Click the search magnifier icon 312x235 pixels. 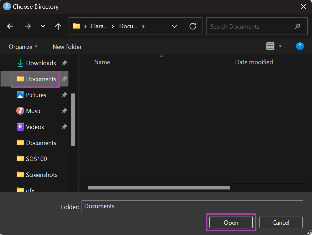(298, 27)
